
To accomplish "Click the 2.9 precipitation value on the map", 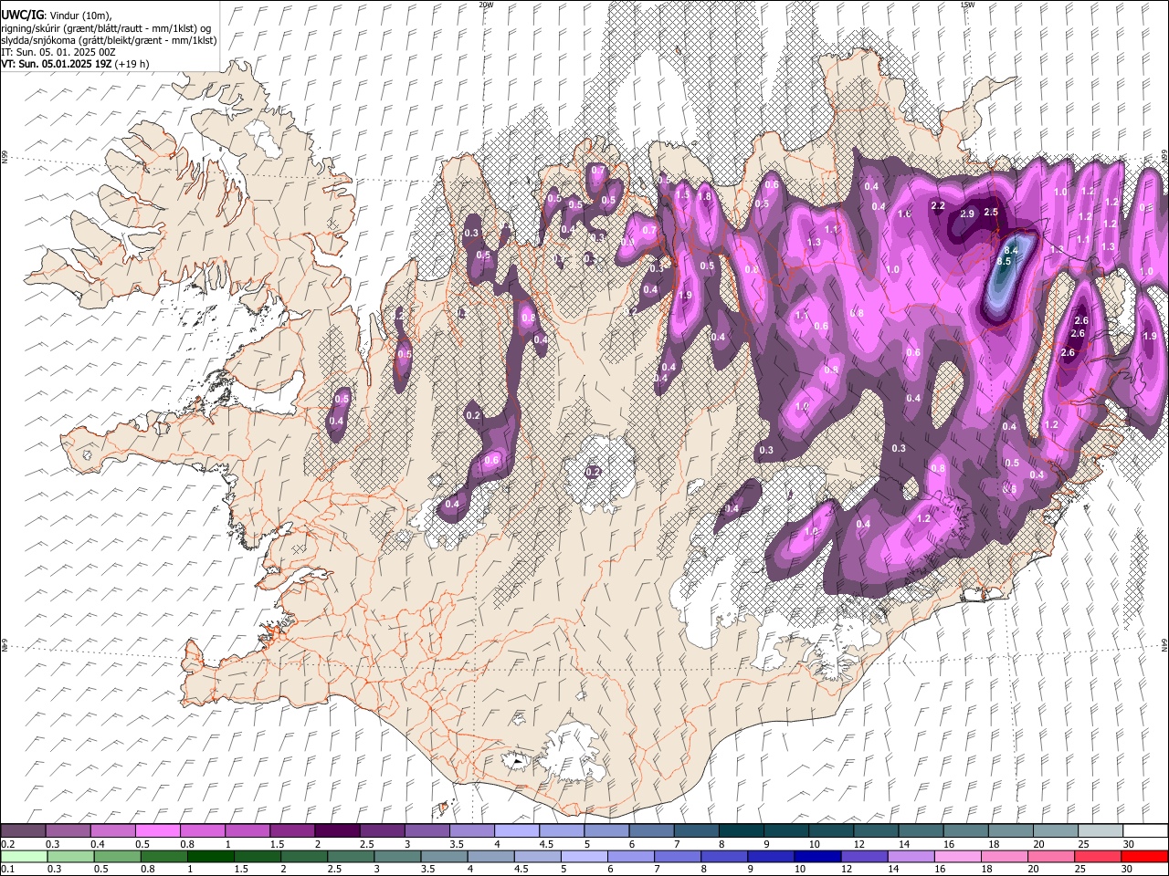I will pos(968,214).
